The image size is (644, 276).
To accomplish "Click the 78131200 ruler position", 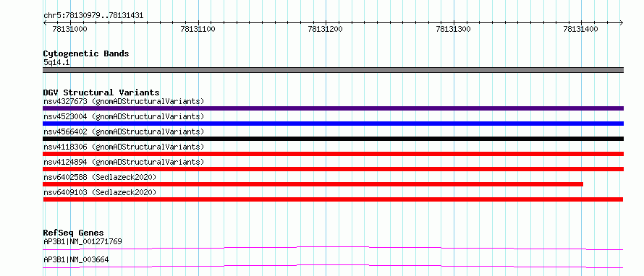I will click(326, 29).
